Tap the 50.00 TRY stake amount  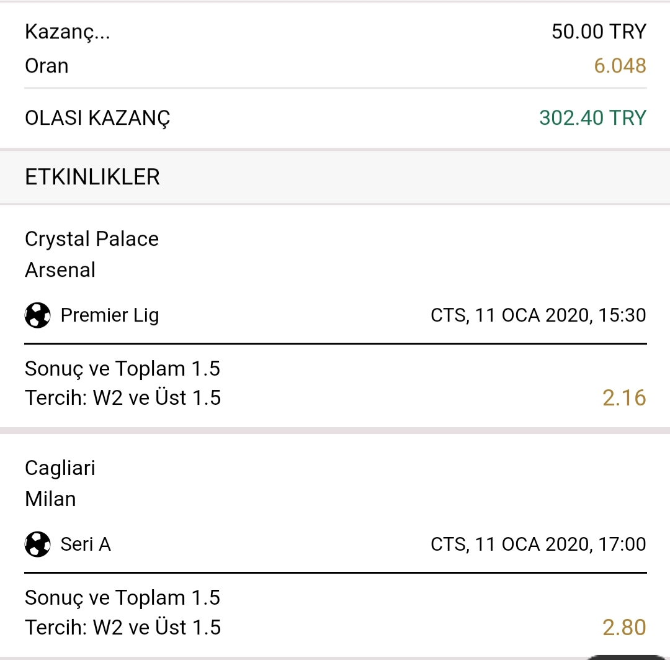[x=599, y=32]
